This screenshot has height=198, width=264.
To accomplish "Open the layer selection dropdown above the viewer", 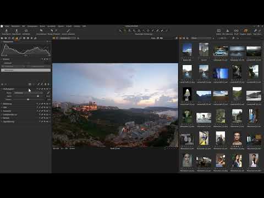I will point(68,38).
